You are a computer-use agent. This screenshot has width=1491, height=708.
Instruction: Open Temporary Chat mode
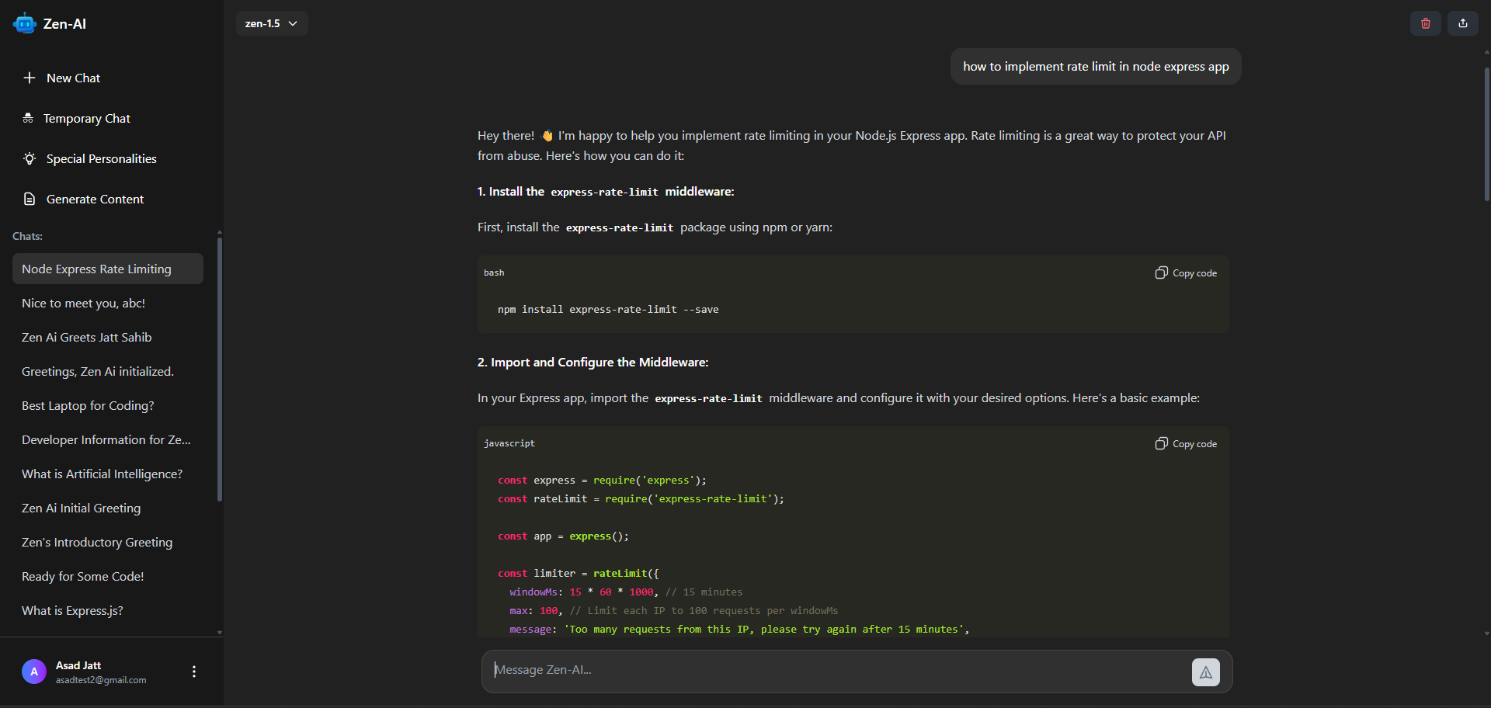(86, 118)
